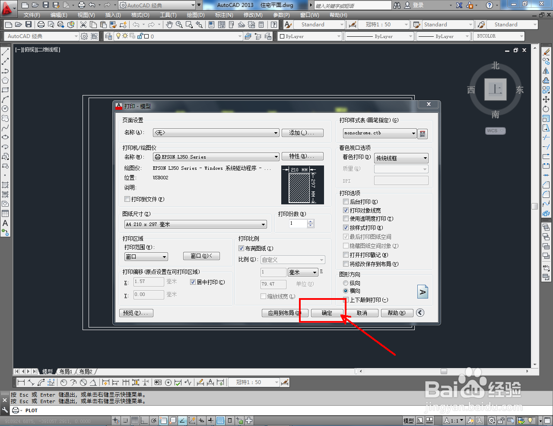Open the Format menu
Screen dimensions: 553x426
point(140,15)
